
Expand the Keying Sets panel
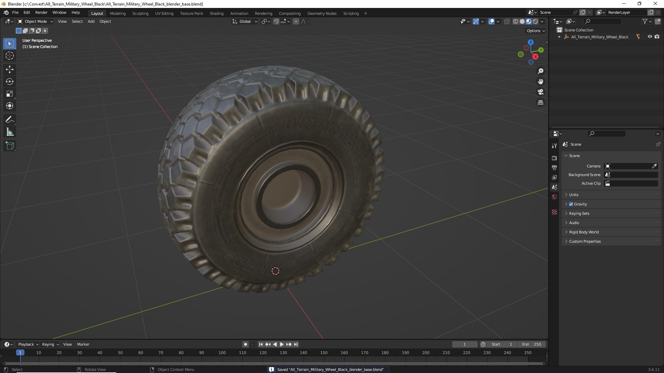611,213
